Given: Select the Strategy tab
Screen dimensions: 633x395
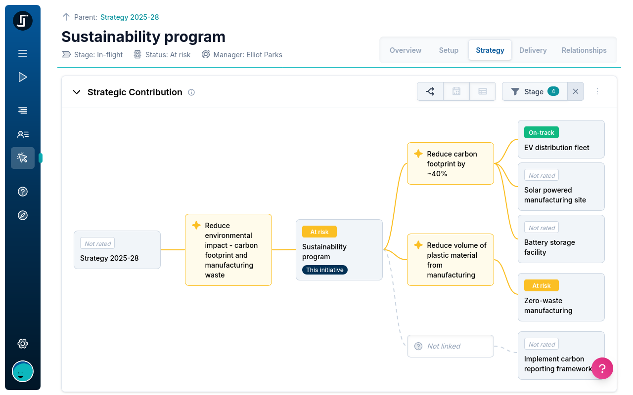Looking at the screenshot, I should point(490,50).
